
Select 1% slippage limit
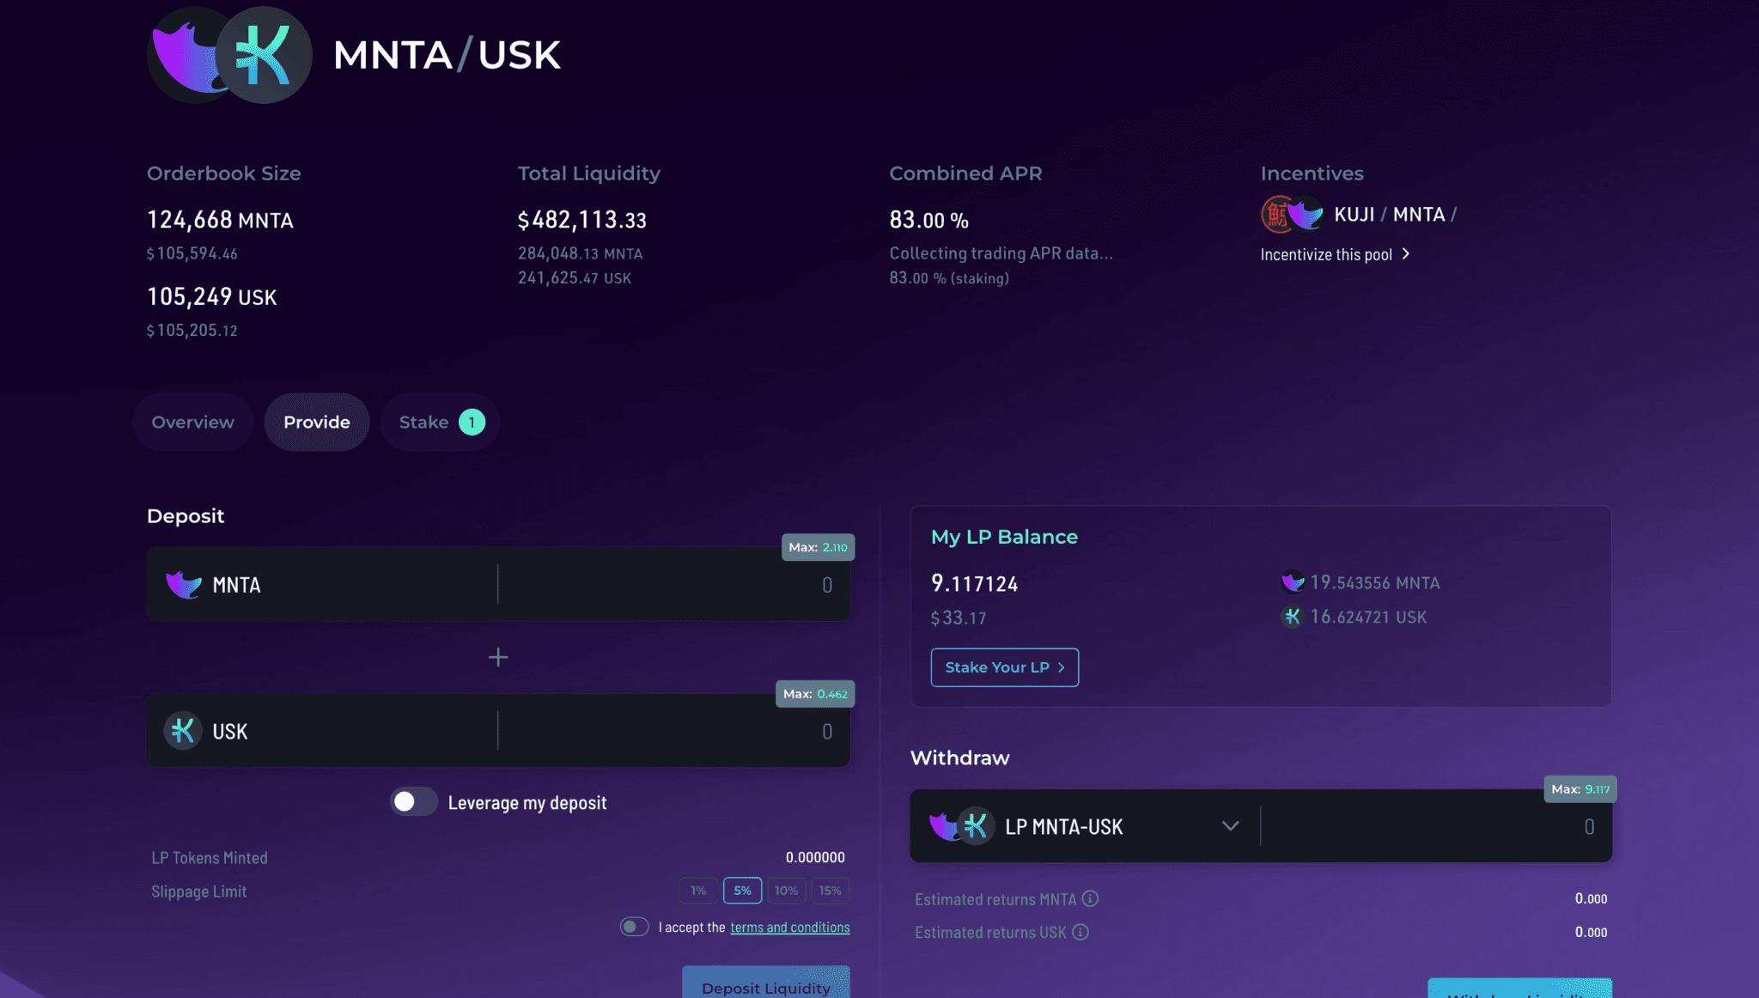[698, 891]
